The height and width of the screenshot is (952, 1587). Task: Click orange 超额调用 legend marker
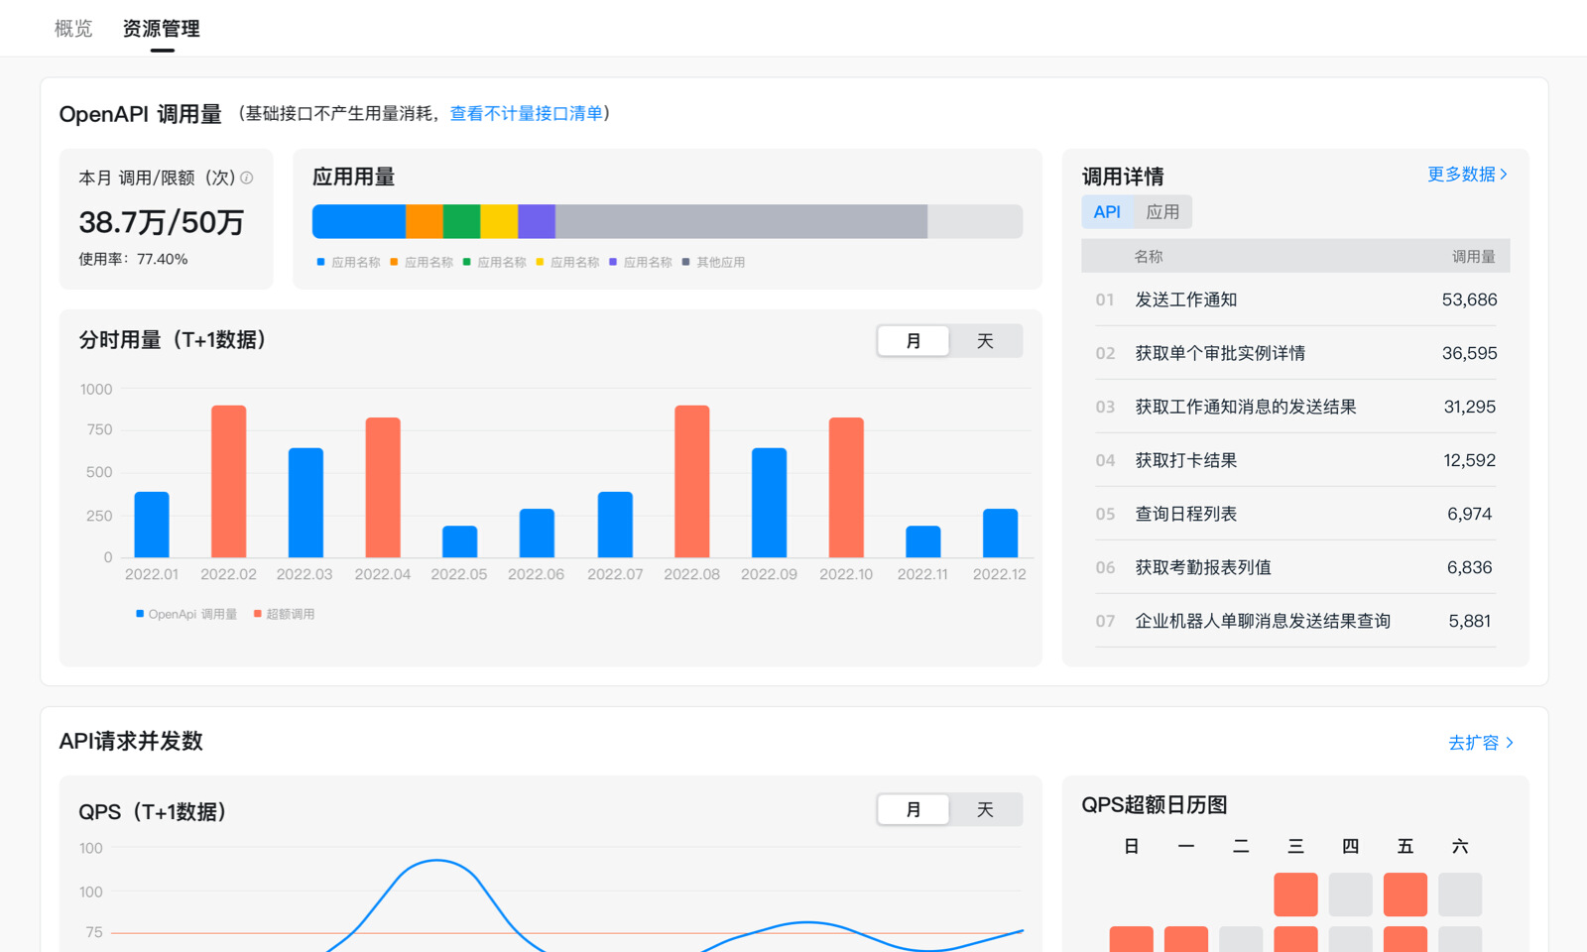click(x=258, y=614)
